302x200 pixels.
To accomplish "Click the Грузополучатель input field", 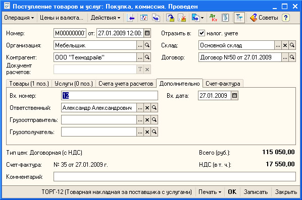I will pyautogui.click(x=99, y=132).
